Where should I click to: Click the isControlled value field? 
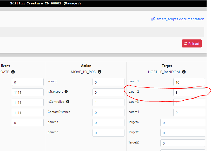[108, 102]
